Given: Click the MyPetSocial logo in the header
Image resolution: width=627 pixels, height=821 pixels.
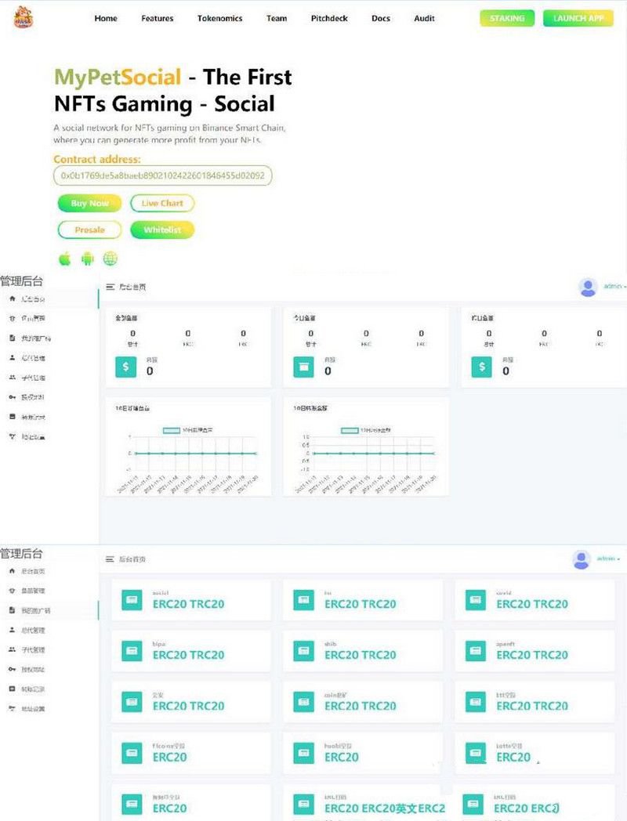Looking at the screenshot, I should tap(24, 17).
